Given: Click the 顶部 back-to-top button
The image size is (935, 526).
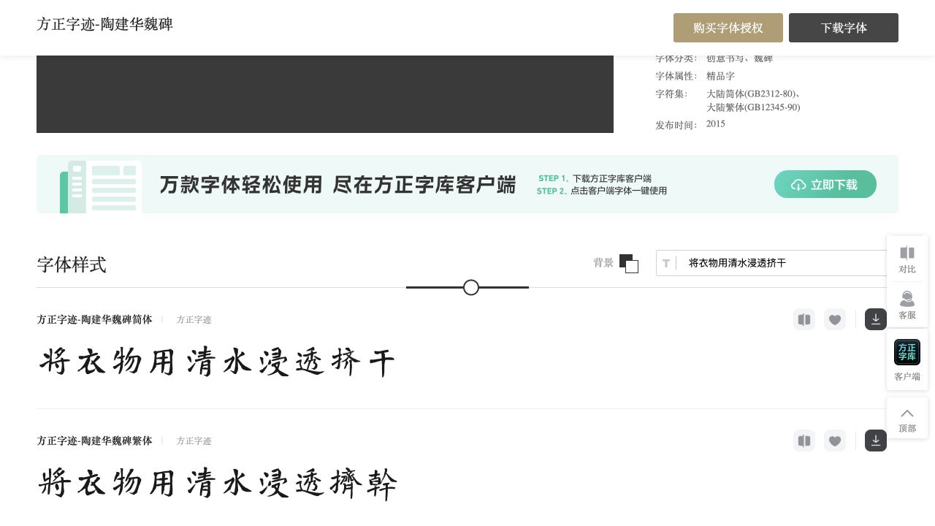Looking at the screenshot, I should point(907,419).
